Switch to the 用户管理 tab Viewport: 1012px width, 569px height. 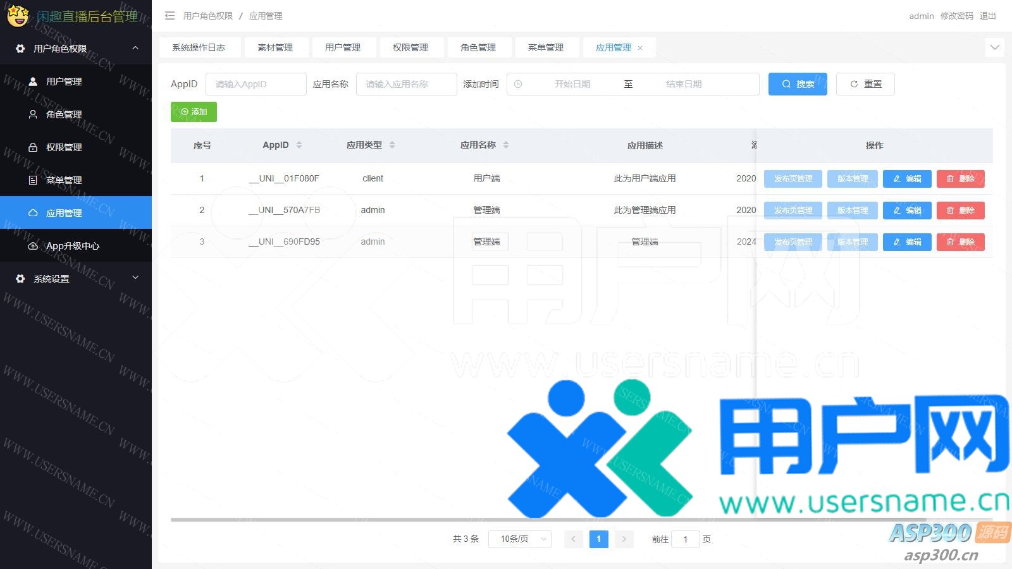pos(343,47)
